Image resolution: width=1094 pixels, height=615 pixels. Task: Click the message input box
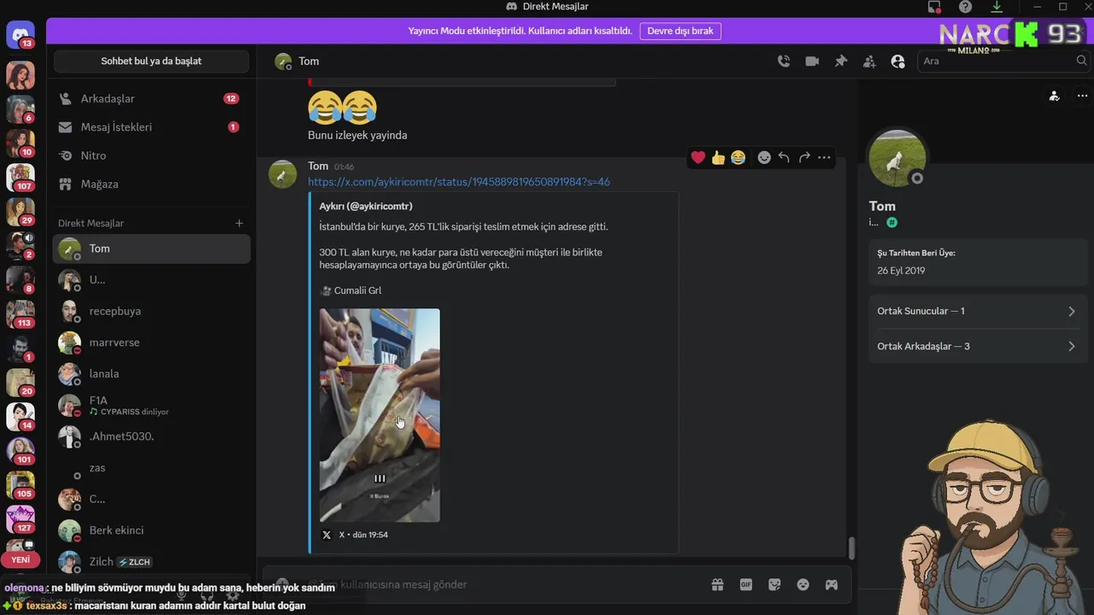coord(504,585)
